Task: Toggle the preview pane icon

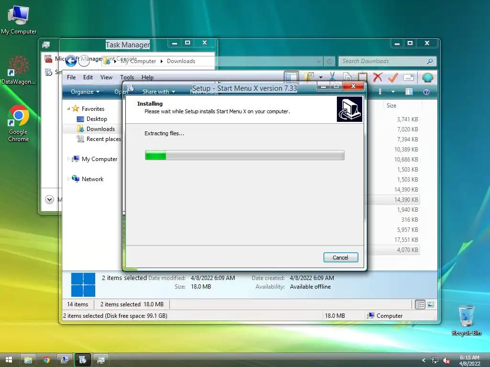Action: pos(409,92)
